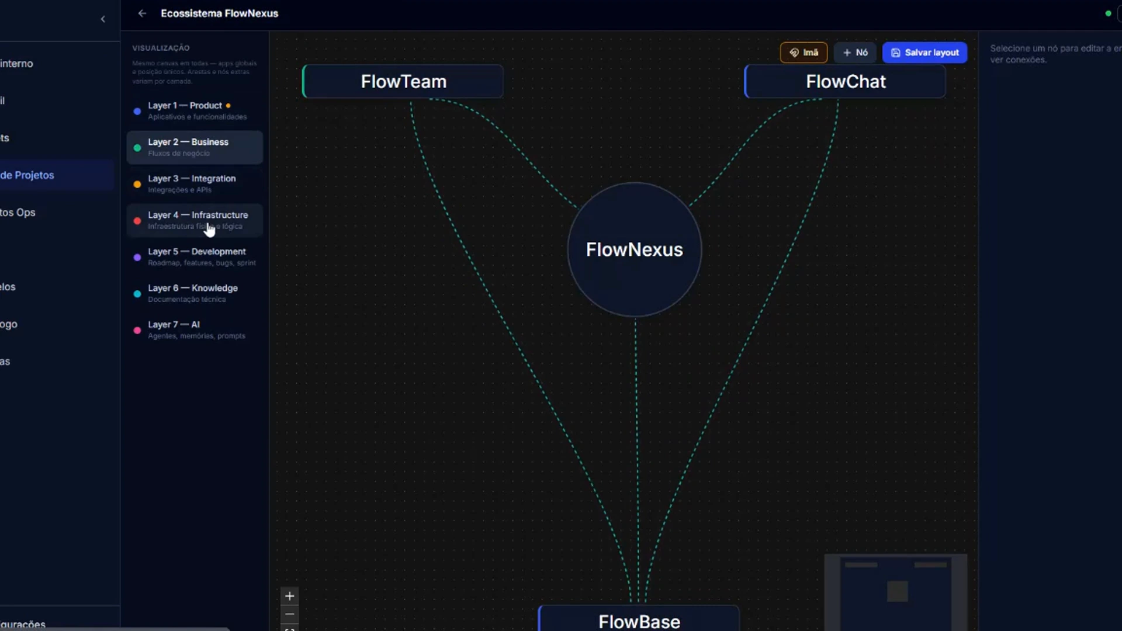This screenshot has width=1122, height=631.
Task: Click the save disk icon in Salvar layout
Action: (895, 53)
